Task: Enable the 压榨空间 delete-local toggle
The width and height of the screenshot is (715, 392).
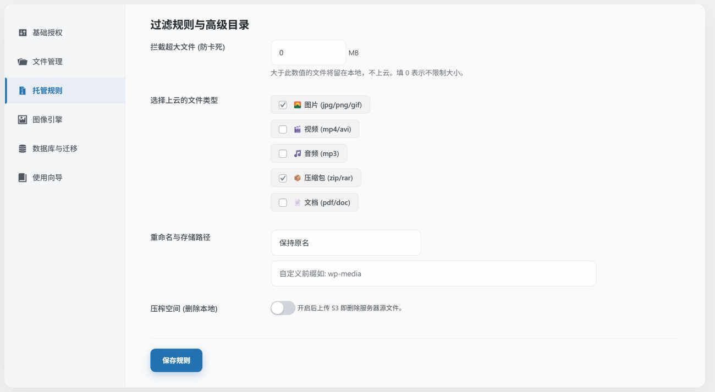Action: (283, 308)
